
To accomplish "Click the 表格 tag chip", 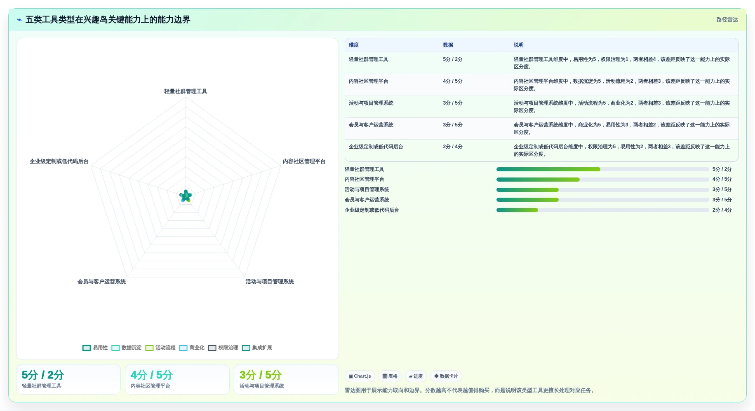I will click(x=390, y=376).
